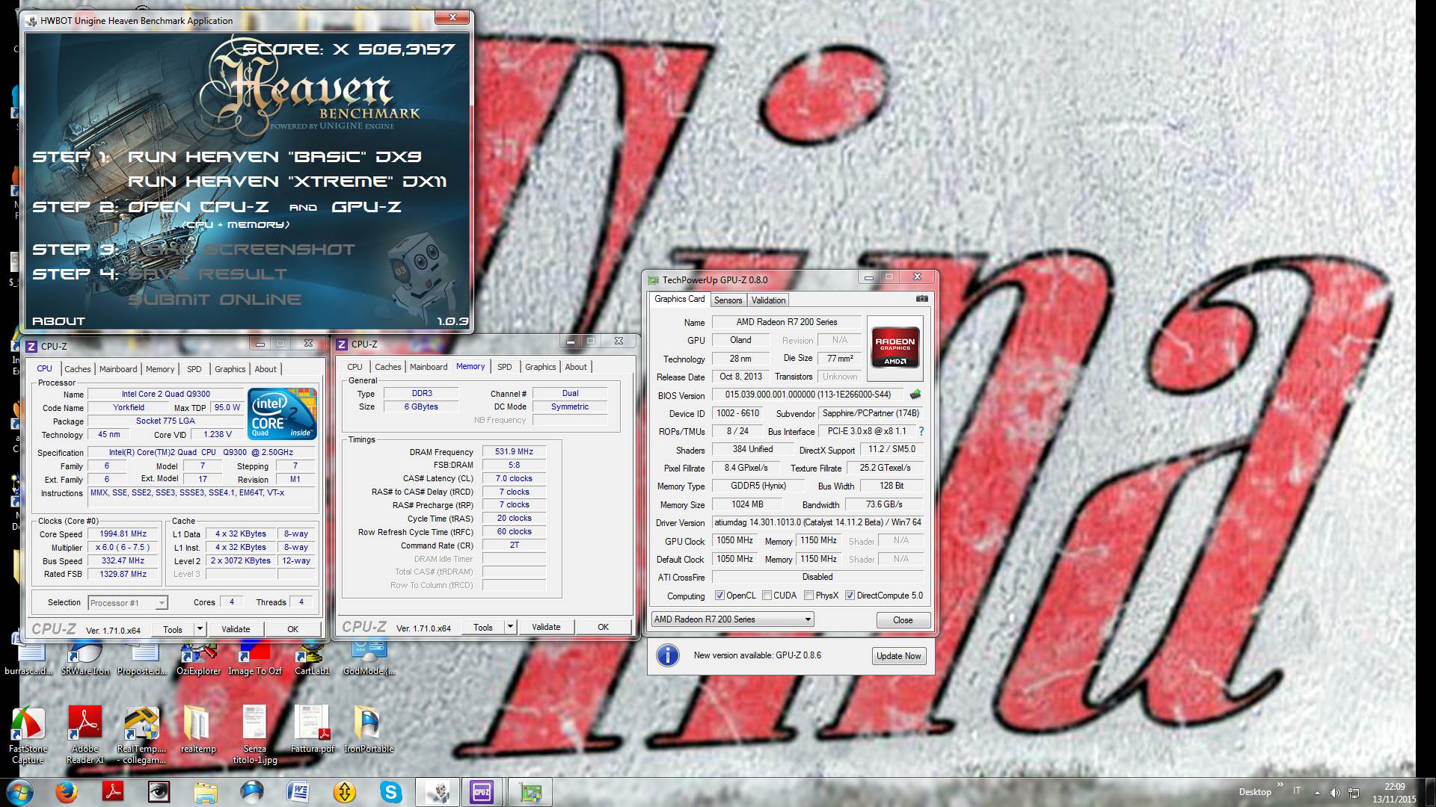Click ABOUT in Heaven Benchmark window
Image resolution: width=1436 pixels, height=807 pixels.
tap(58, 321)
